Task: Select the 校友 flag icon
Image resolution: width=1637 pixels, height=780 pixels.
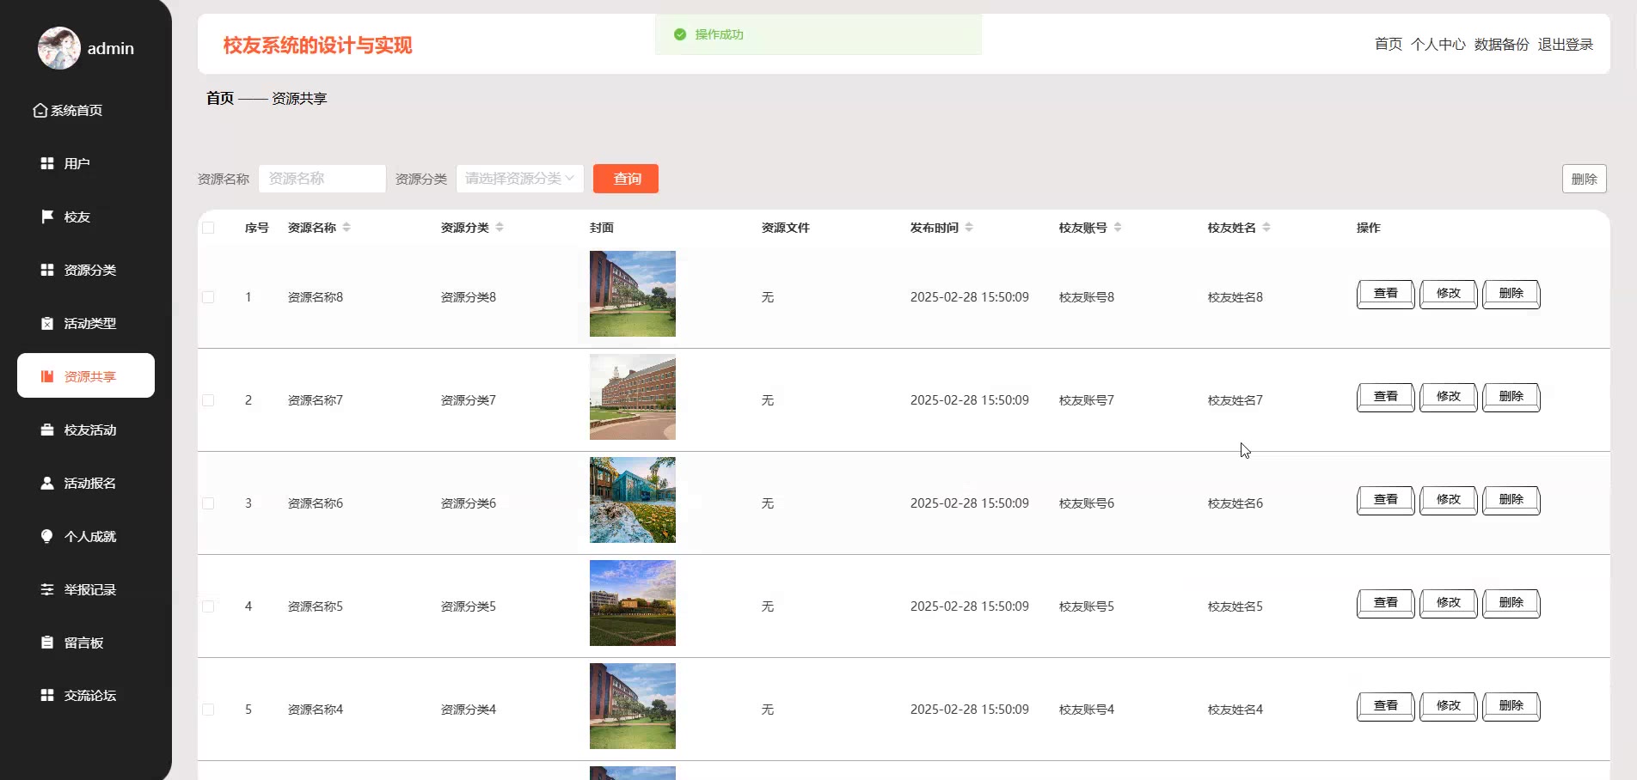Action: 47,216
